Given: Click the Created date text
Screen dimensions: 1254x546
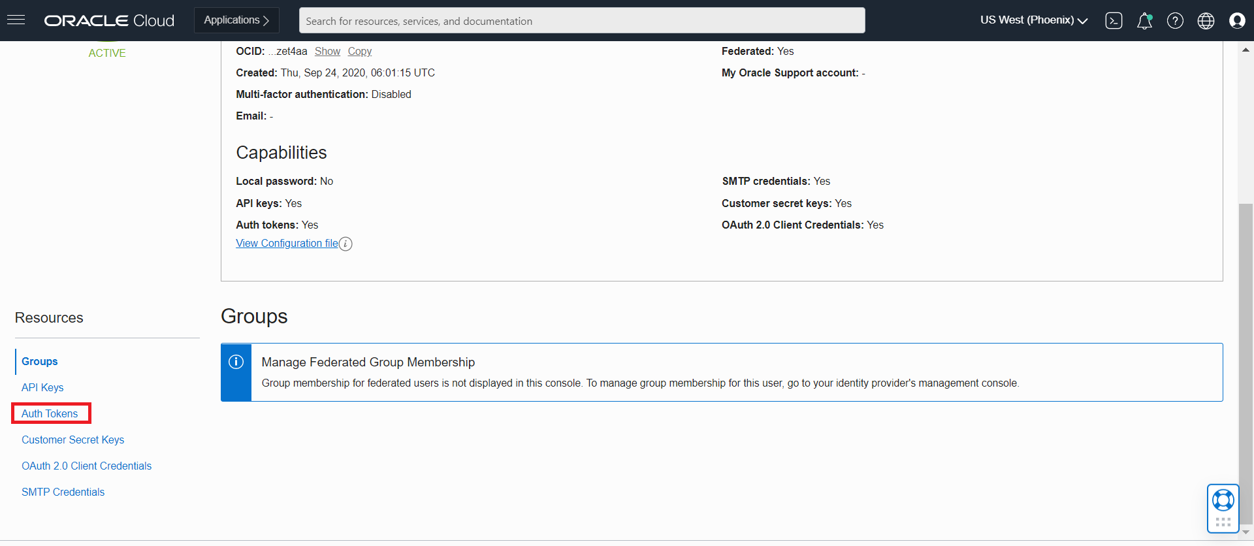Looking at the screenshot, I should [x=335, y=72].
